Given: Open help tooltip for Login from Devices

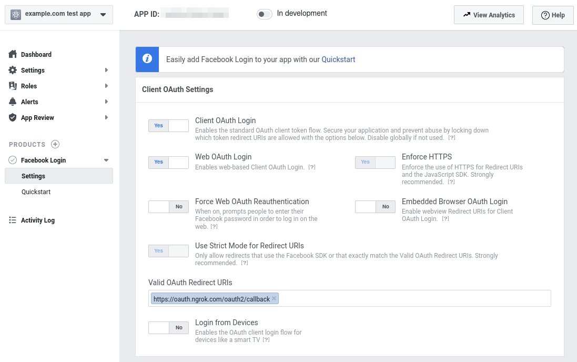Looking at the screenshot, I should (266, 340).
